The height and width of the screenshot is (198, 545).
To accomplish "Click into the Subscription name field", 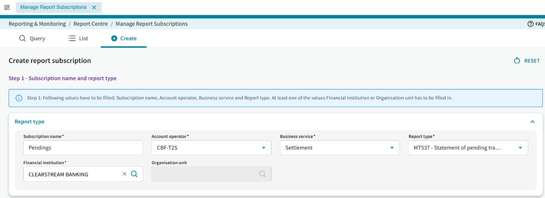I will (x=83, y=148).
